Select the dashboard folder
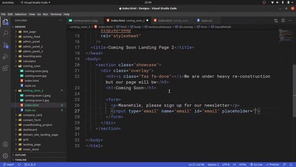Viewport: 296px width, 167px height. (x=30, y=130)
